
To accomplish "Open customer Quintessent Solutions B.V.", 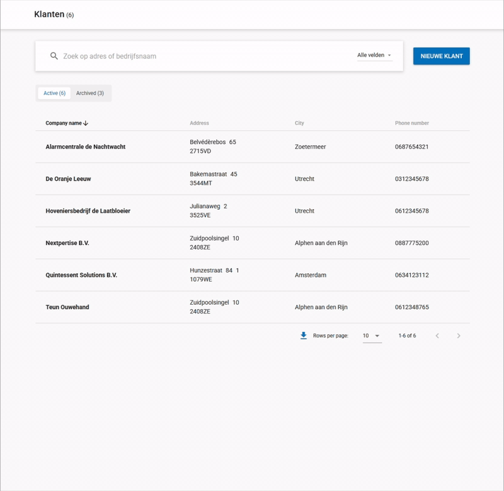I will pyautogui.click(x=81, y=275).
